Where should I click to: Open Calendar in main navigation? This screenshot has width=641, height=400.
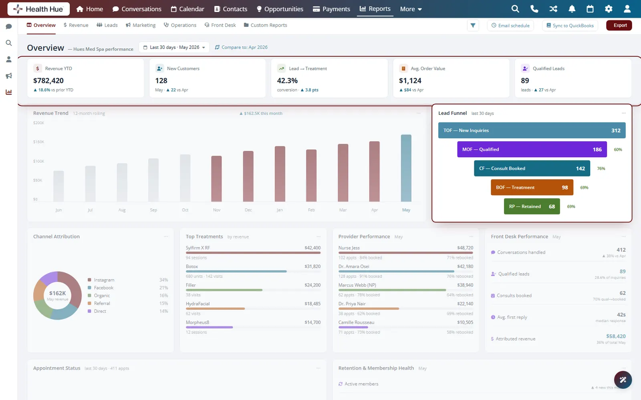point(187,9)
